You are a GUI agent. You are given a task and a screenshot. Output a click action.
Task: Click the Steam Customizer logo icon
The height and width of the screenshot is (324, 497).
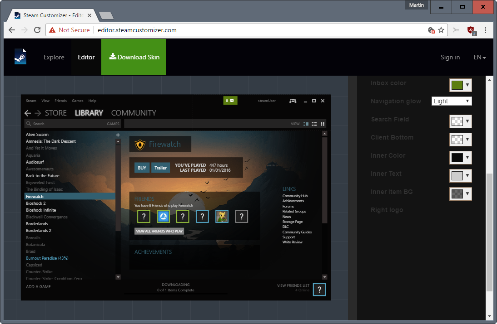(x=20, y=57)
